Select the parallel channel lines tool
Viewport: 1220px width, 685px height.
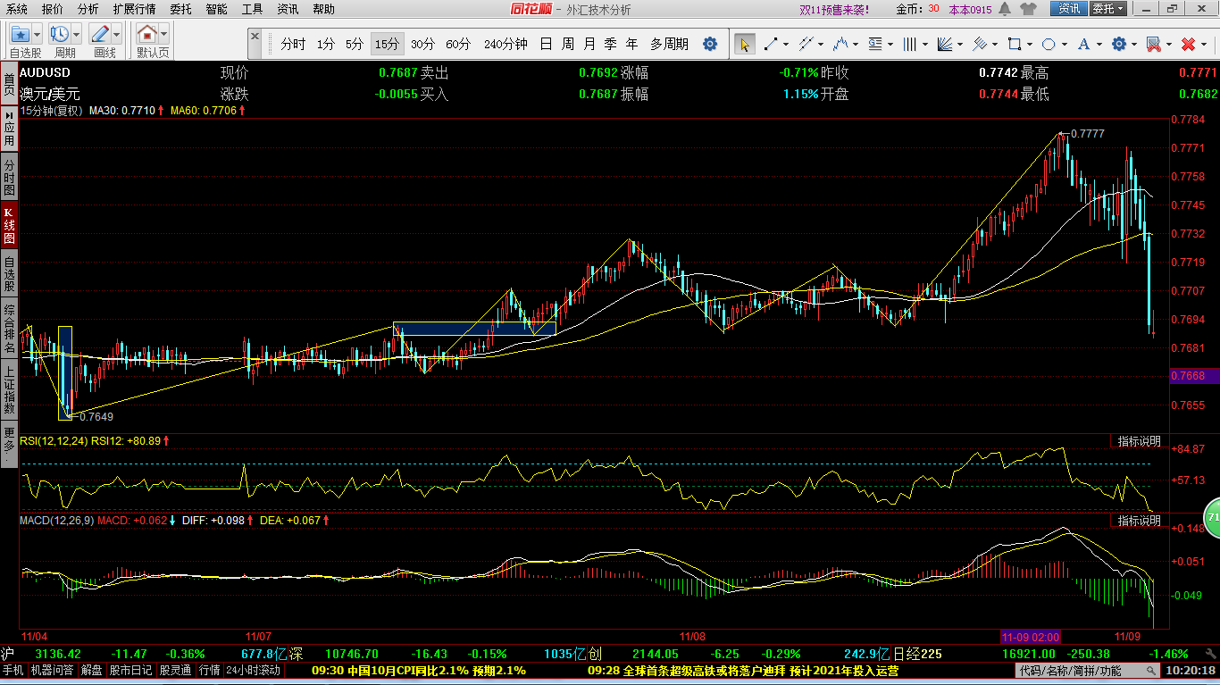click(x=806, y=44)
